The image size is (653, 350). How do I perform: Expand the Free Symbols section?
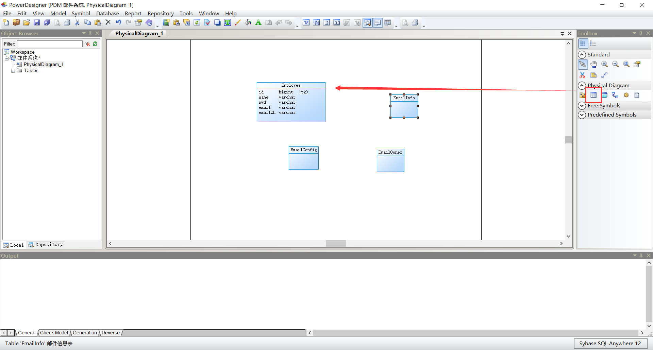[x=582, y=106]
